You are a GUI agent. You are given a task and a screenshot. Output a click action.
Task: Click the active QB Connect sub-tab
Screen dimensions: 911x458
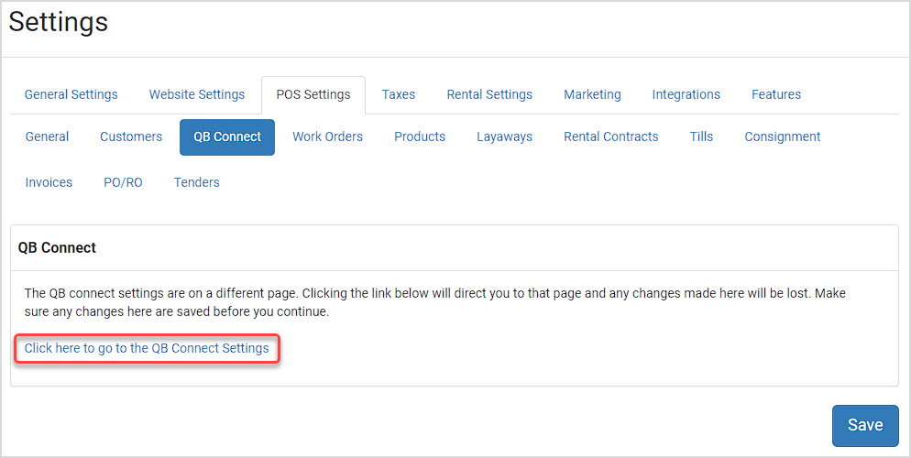[x=227, y=137]
